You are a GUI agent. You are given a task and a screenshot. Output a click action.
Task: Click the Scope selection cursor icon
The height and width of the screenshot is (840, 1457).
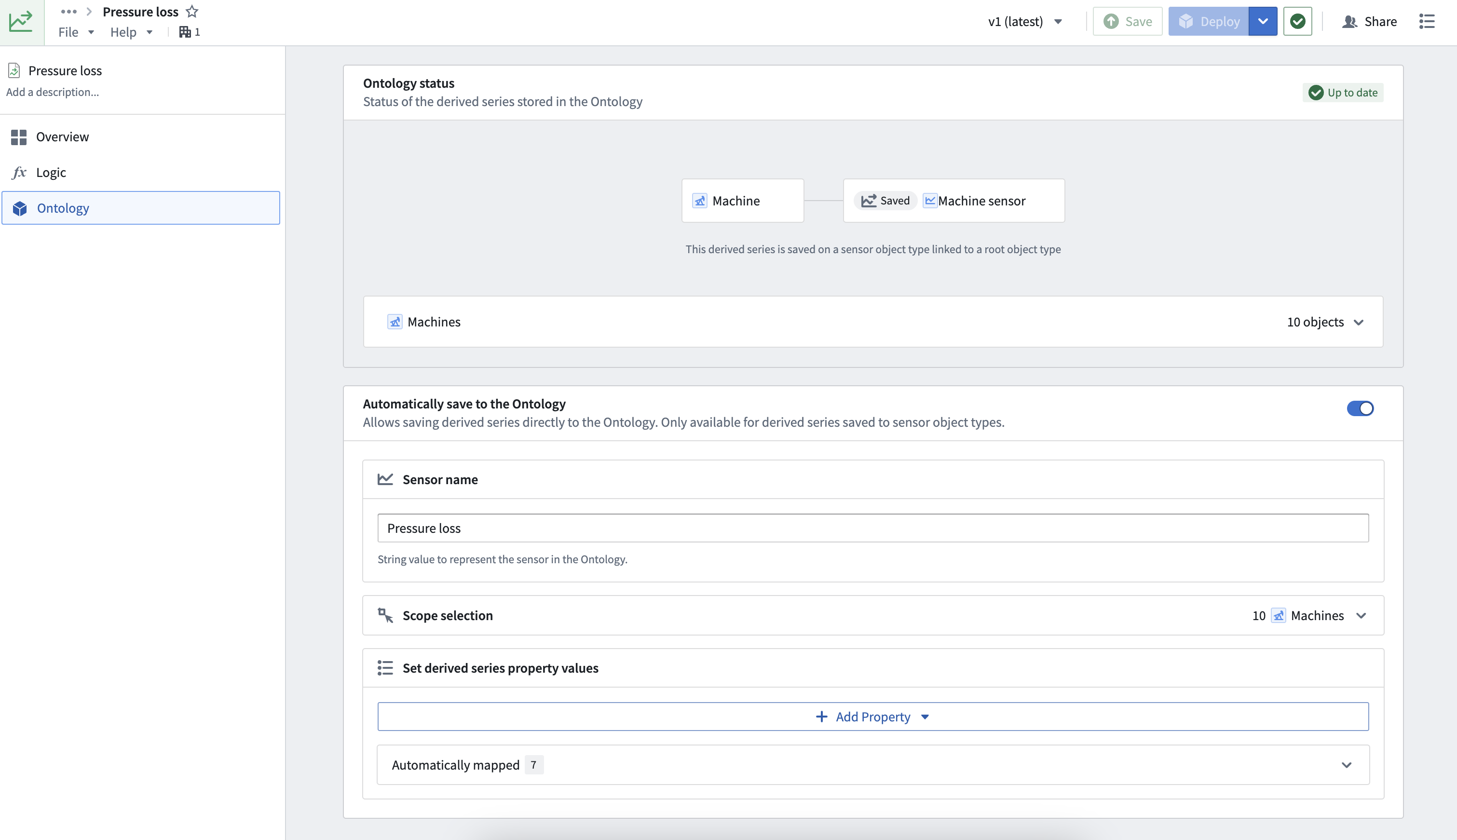[x=385, y=616]
